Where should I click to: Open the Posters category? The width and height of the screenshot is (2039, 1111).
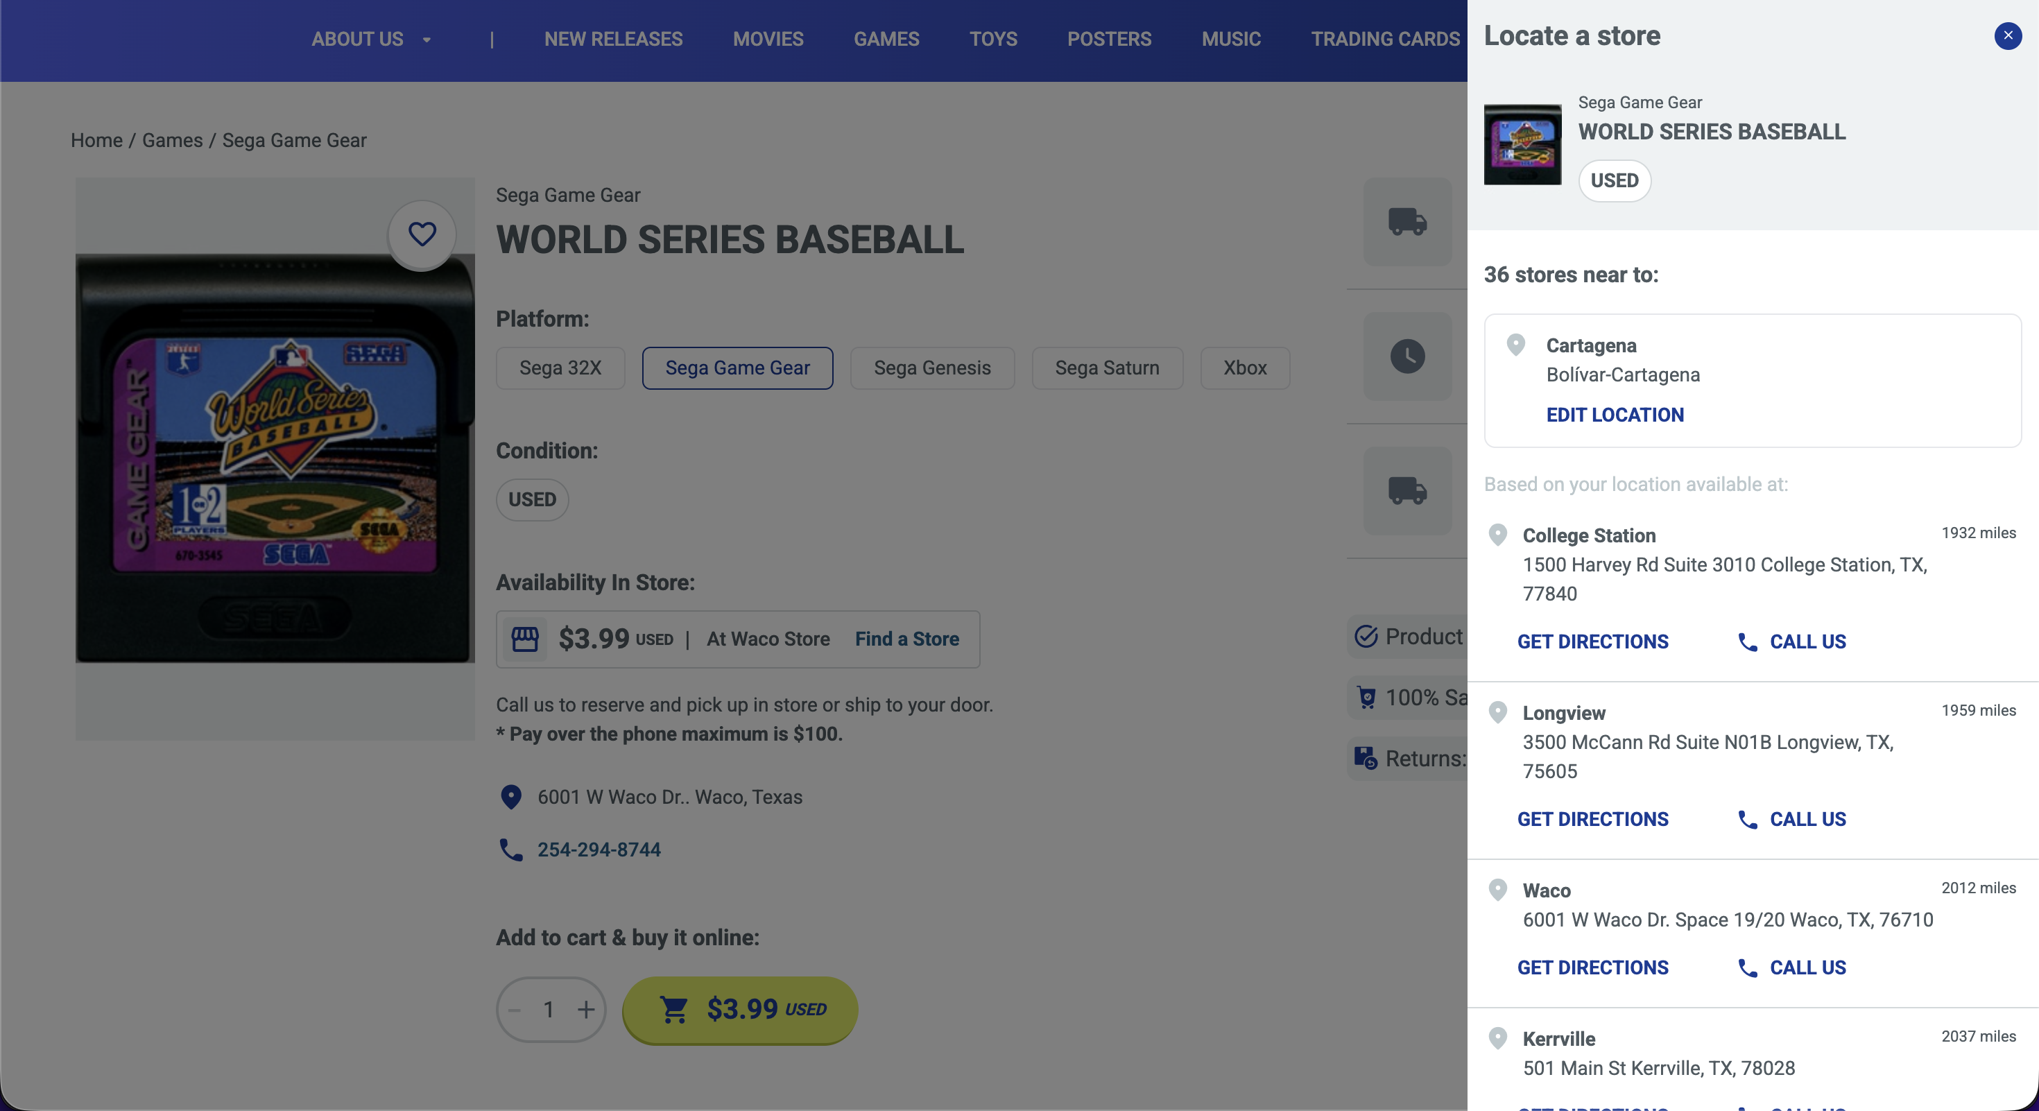pyautogui.click(x=1109, y=40)
